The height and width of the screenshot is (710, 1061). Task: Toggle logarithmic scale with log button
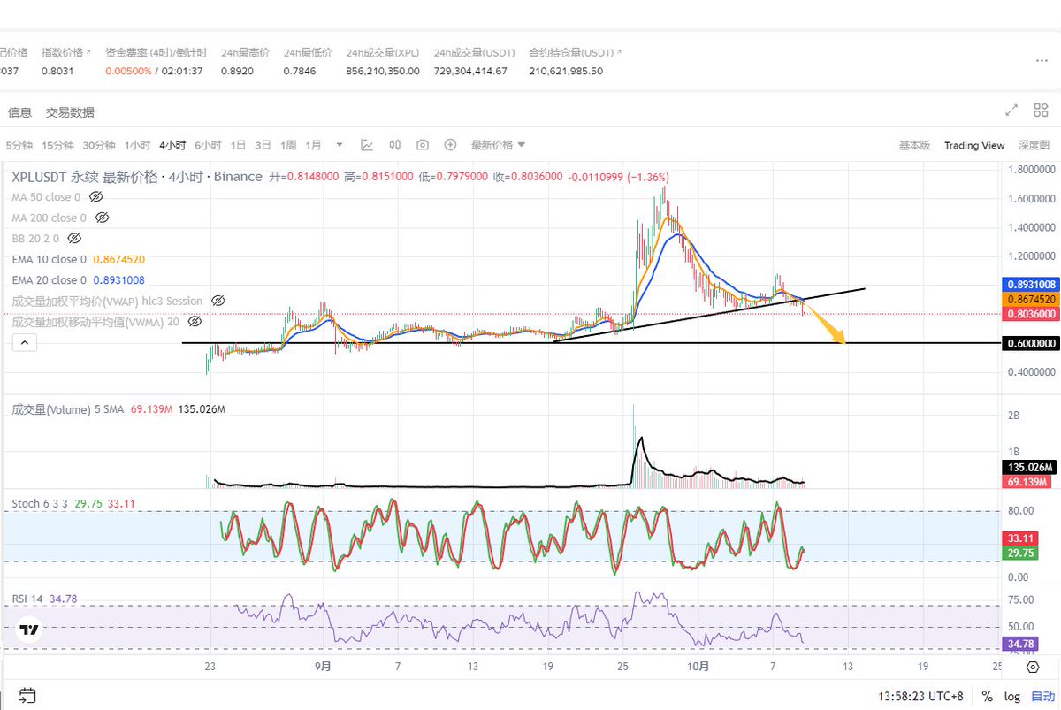(1011, 697)
